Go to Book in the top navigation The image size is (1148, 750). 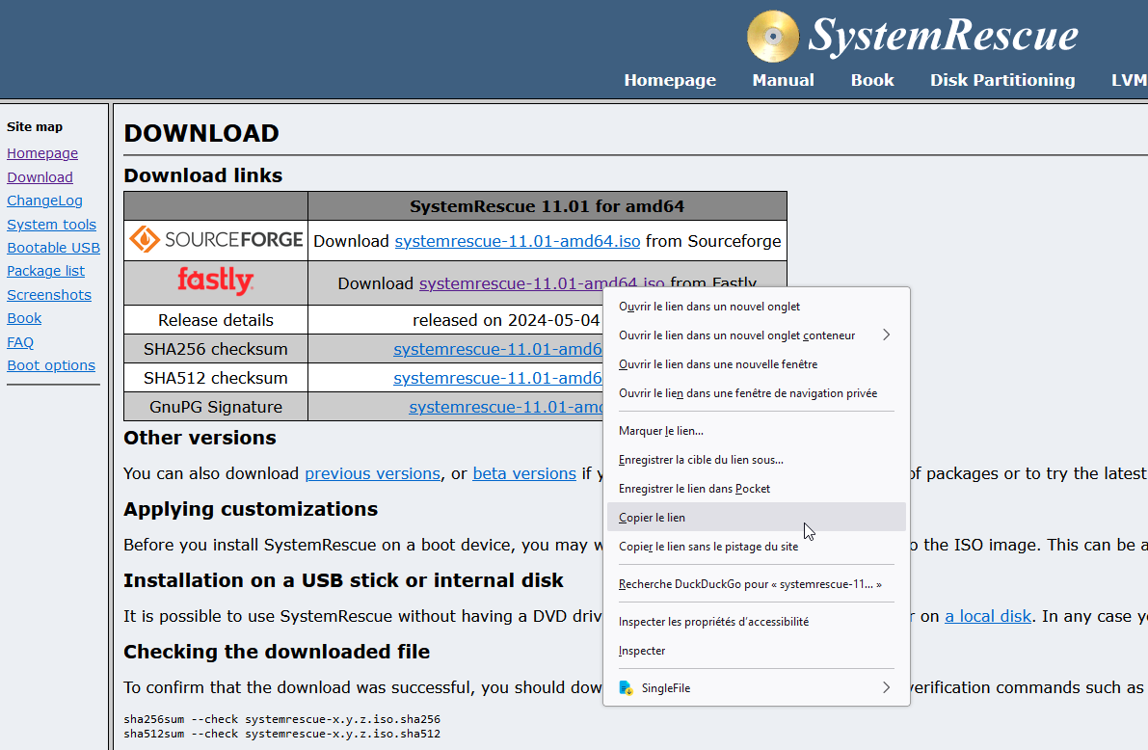coord(872,80)
